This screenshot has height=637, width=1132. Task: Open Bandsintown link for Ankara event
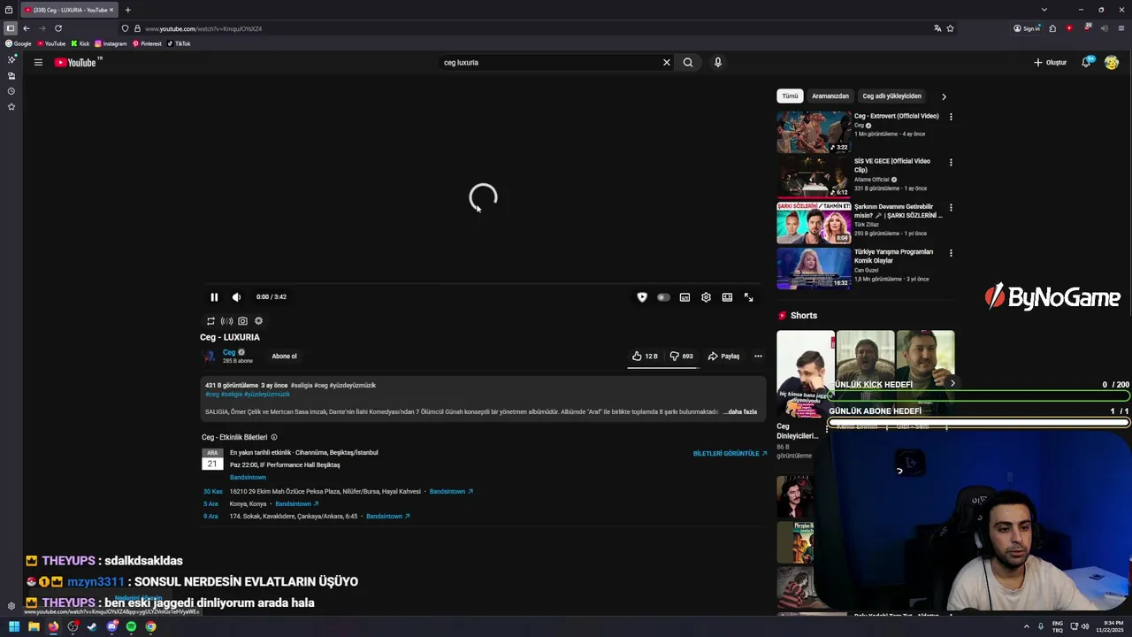387,517
